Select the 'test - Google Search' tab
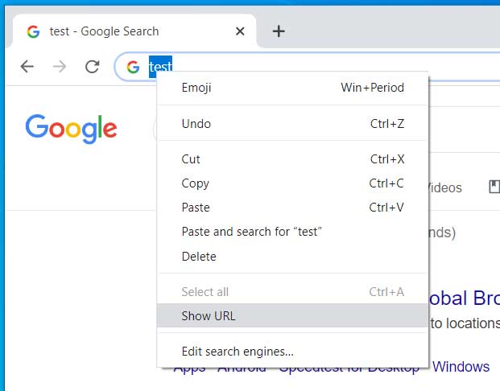This screenshot has height=391, width=500. click(105, 31)
